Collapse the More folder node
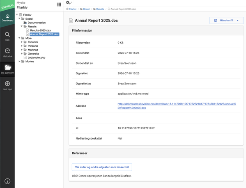246x188 pixels. [x=19, y=38]
